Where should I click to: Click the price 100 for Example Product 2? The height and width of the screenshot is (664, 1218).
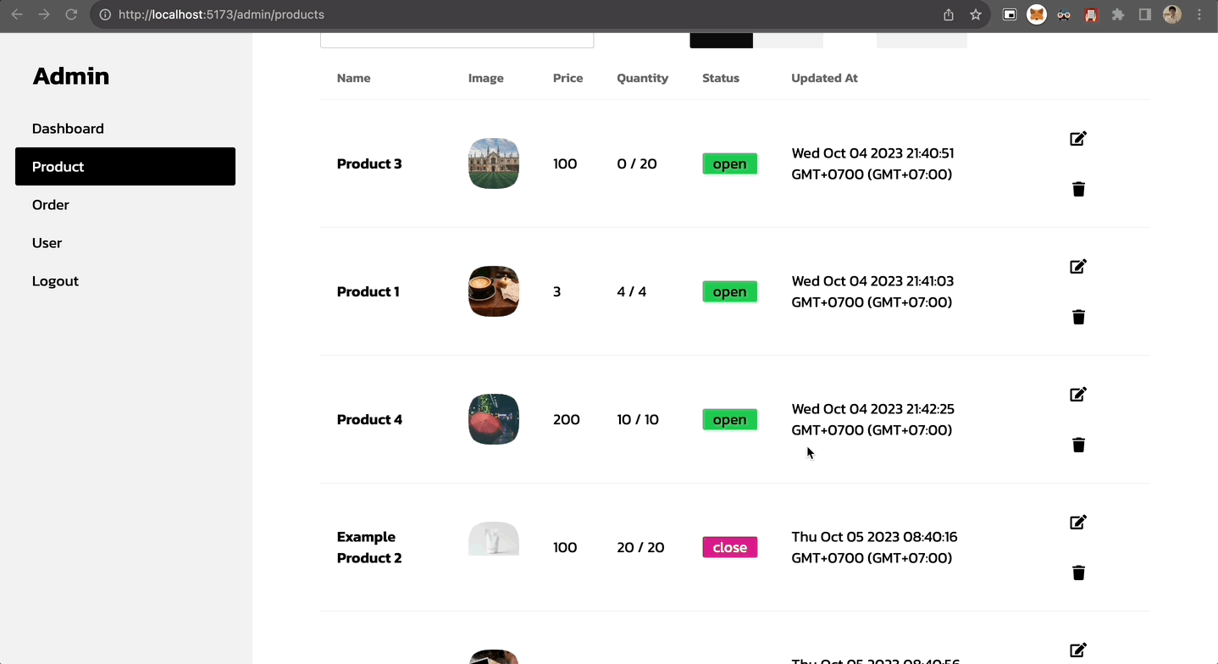coord(565,548)
